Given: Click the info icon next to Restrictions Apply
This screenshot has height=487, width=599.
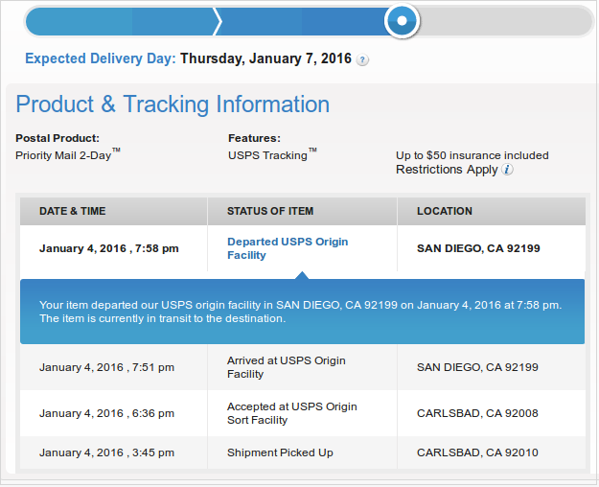Looking at the screenshot, I should point(508,170).
